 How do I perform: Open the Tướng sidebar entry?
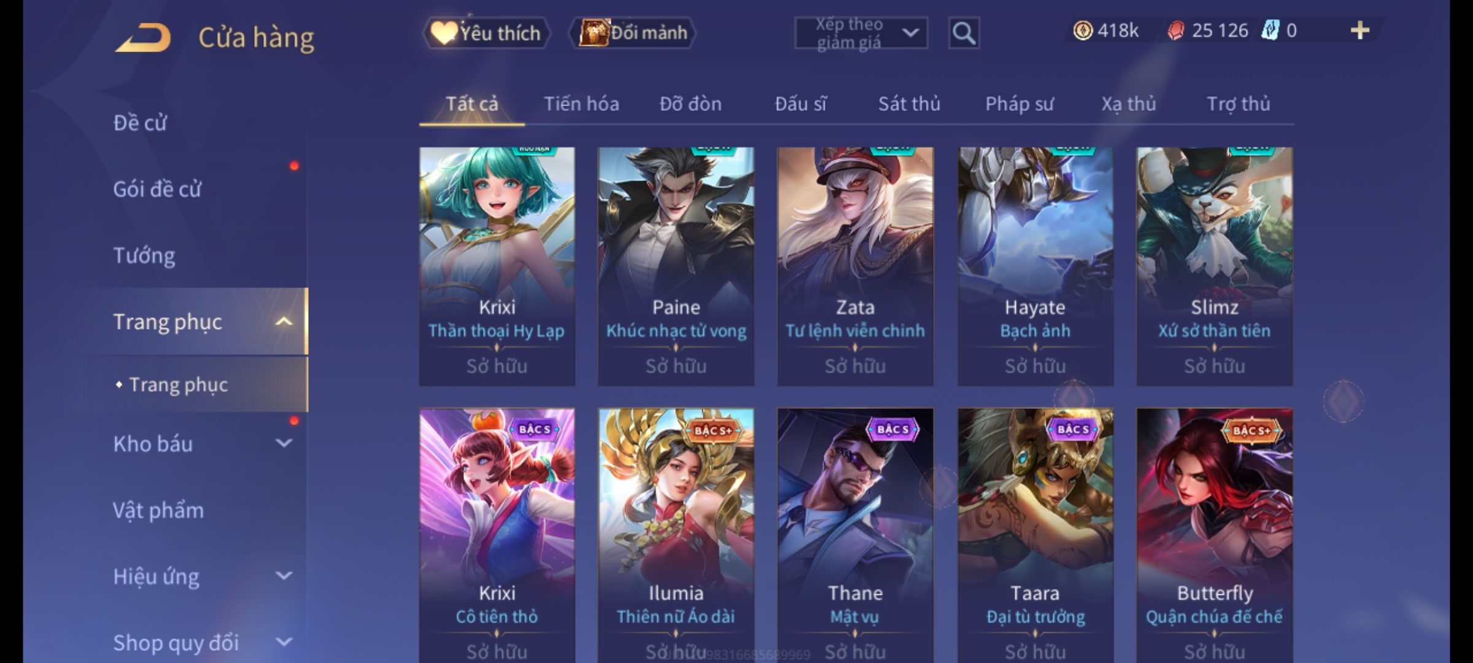144,255
